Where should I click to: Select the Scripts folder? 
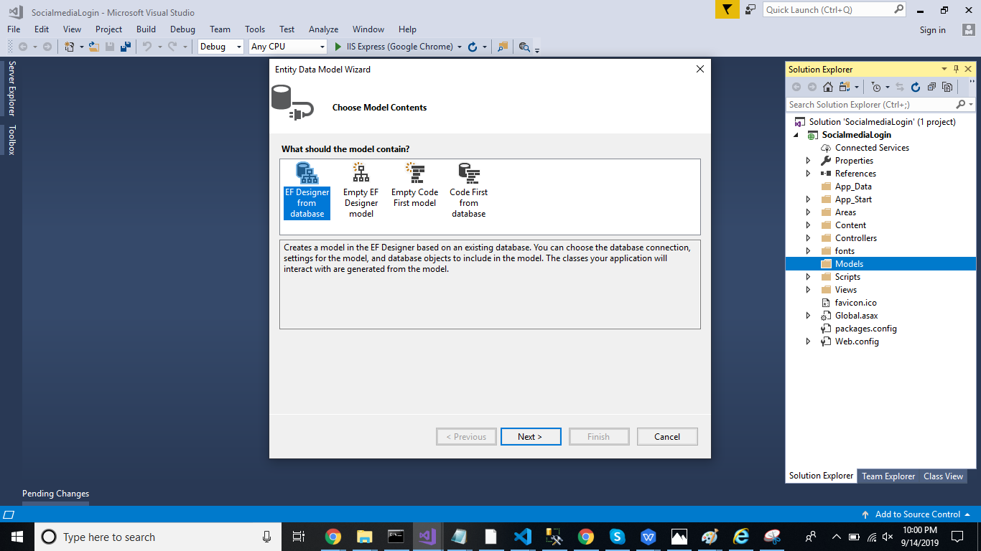coord(847,277)
